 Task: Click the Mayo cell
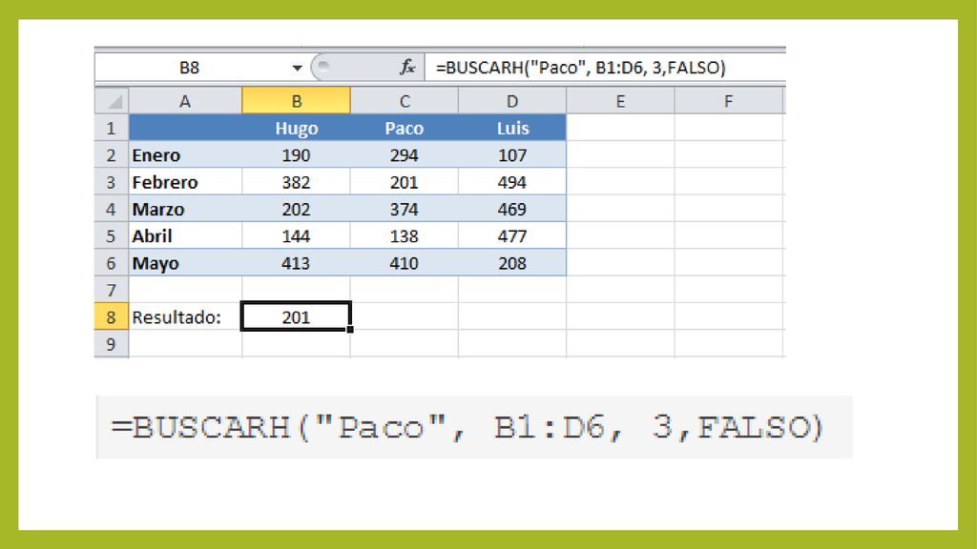click(x=185, y=263)
